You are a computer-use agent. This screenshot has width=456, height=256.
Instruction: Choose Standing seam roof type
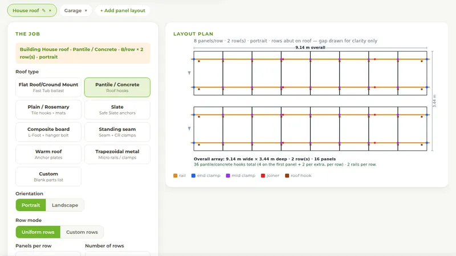tap(117, 132)
